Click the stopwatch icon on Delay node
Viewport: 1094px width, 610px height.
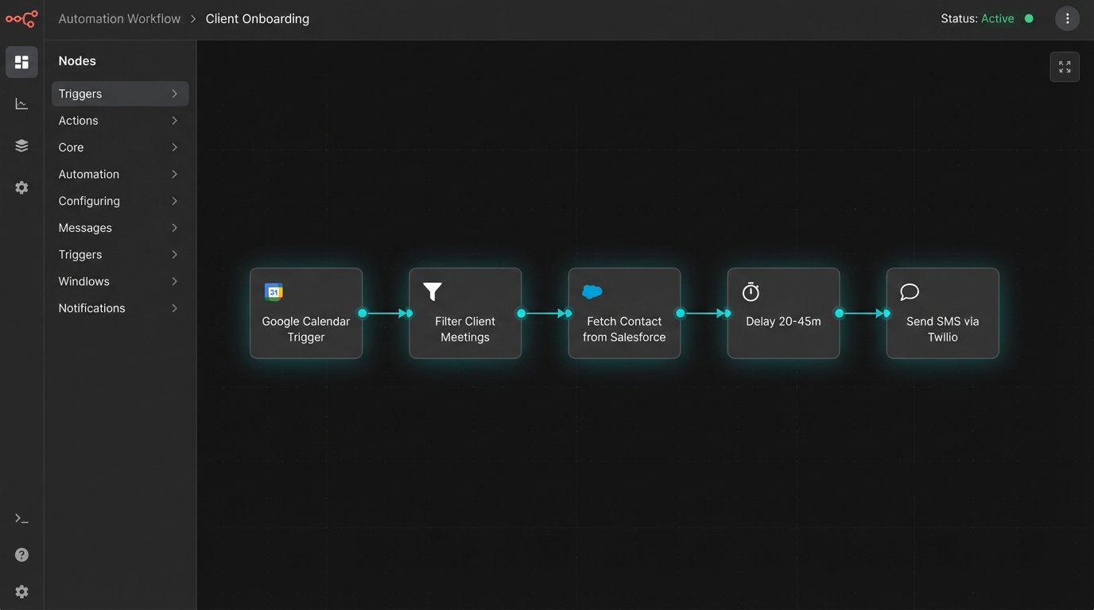pyautogui.click(x=751, y=292)
